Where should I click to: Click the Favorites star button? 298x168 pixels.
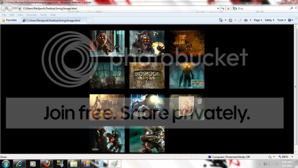[x=9, y=20]
